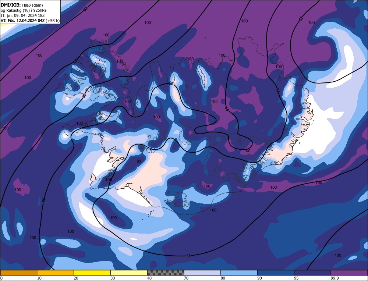This screenshot has height=281, width=368.
Task: Click the legend tick label '70'
Action: [186, 278]
